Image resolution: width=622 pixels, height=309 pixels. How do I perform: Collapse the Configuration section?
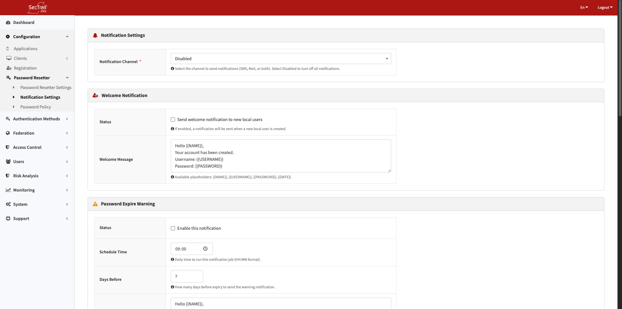point(67,37)
